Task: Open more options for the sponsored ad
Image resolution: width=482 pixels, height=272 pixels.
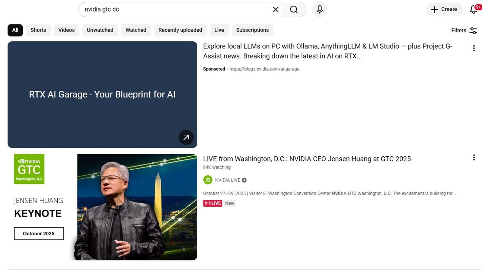Action: pyautogui.click(x=473, y=48)
